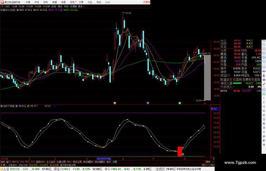This screenshot has height=171, width=266.
Task: Click the MA60 value label
Action: coord(71,10)
